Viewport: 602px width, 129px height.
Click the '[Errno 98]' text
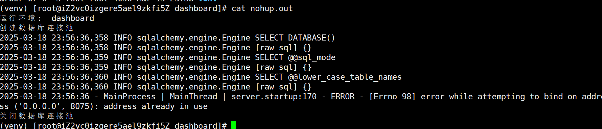[x=392, y=97]
